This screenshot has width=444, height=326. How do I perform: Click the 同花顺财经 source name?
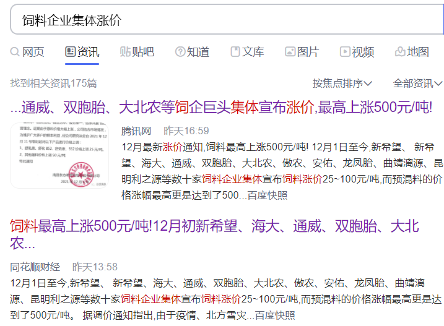[35, 267]
